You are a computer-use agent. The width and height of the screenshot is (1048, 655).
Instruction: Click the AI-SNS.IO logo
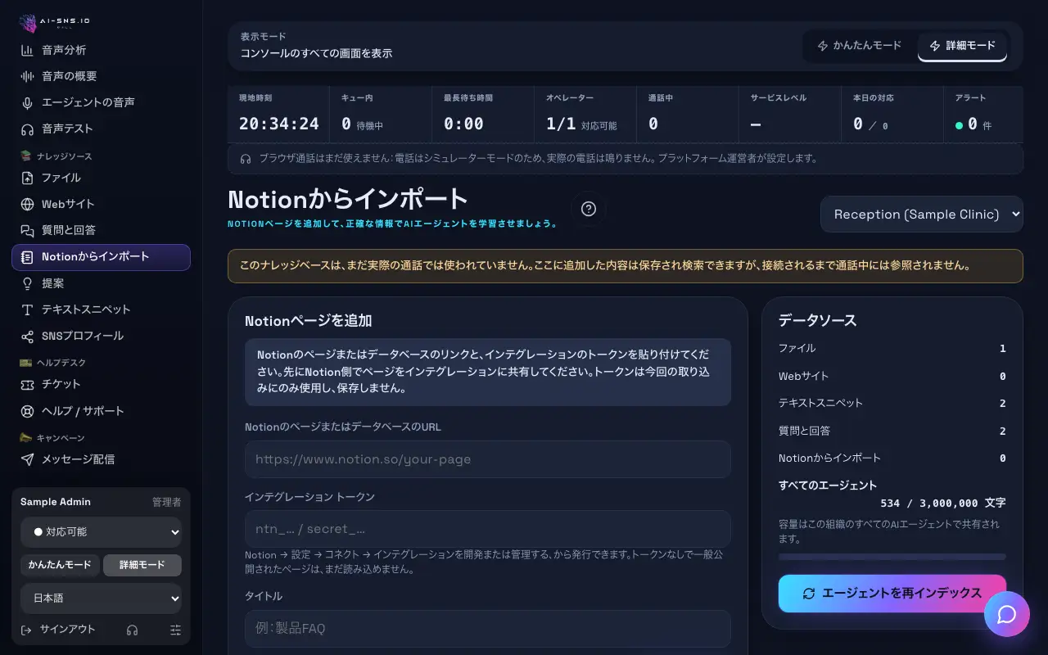click(x=55, y=21)
